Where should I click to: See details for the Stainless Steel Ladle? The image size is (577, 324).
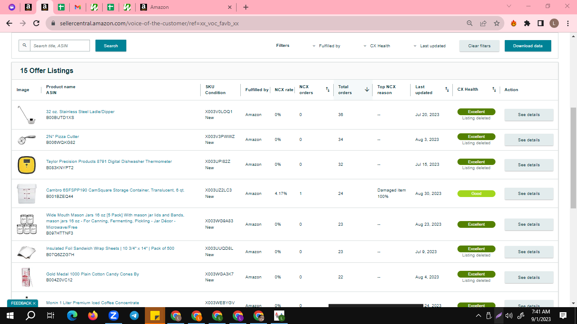[529, 115]
